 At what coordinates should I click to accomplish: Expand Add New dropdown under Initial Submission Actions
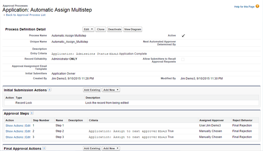(111, 90)
